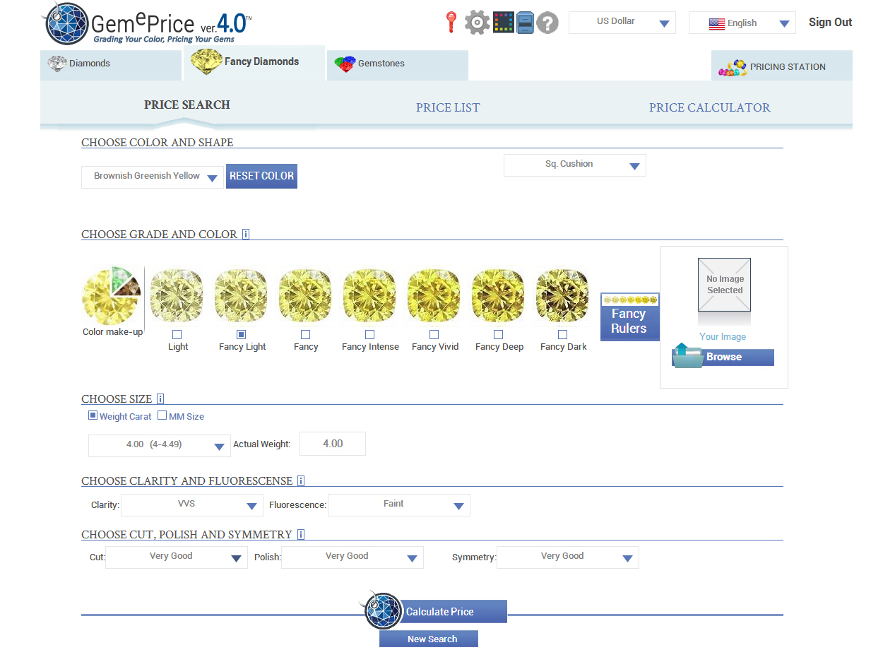The width and height of the screenshot is (883, 650).
Task: Select the Fancy Dark diamond swatch
Action: coord(562,296)
